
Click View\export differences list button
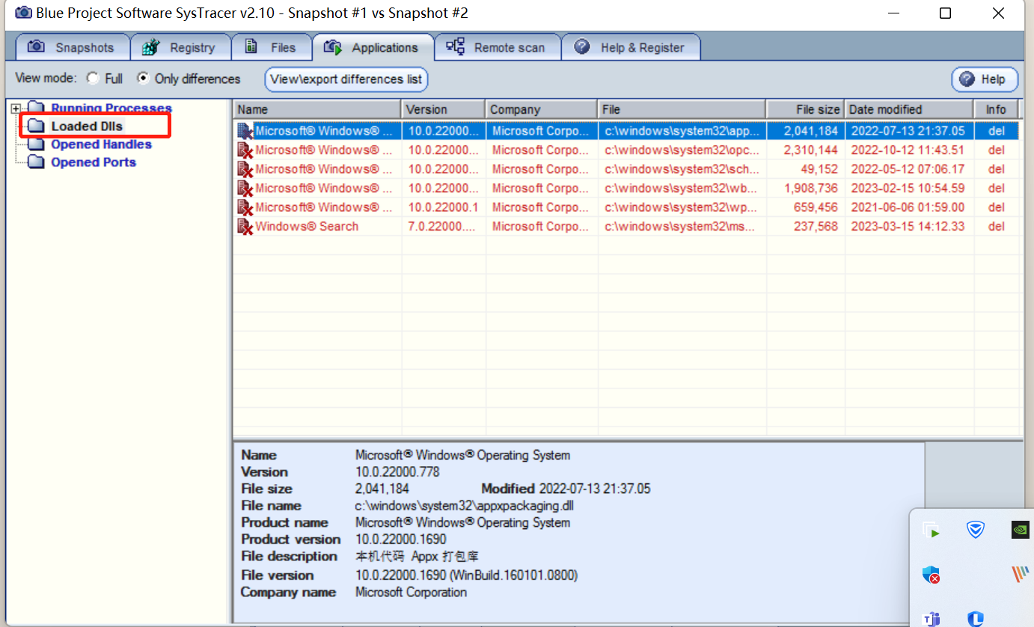coord(346,79)
